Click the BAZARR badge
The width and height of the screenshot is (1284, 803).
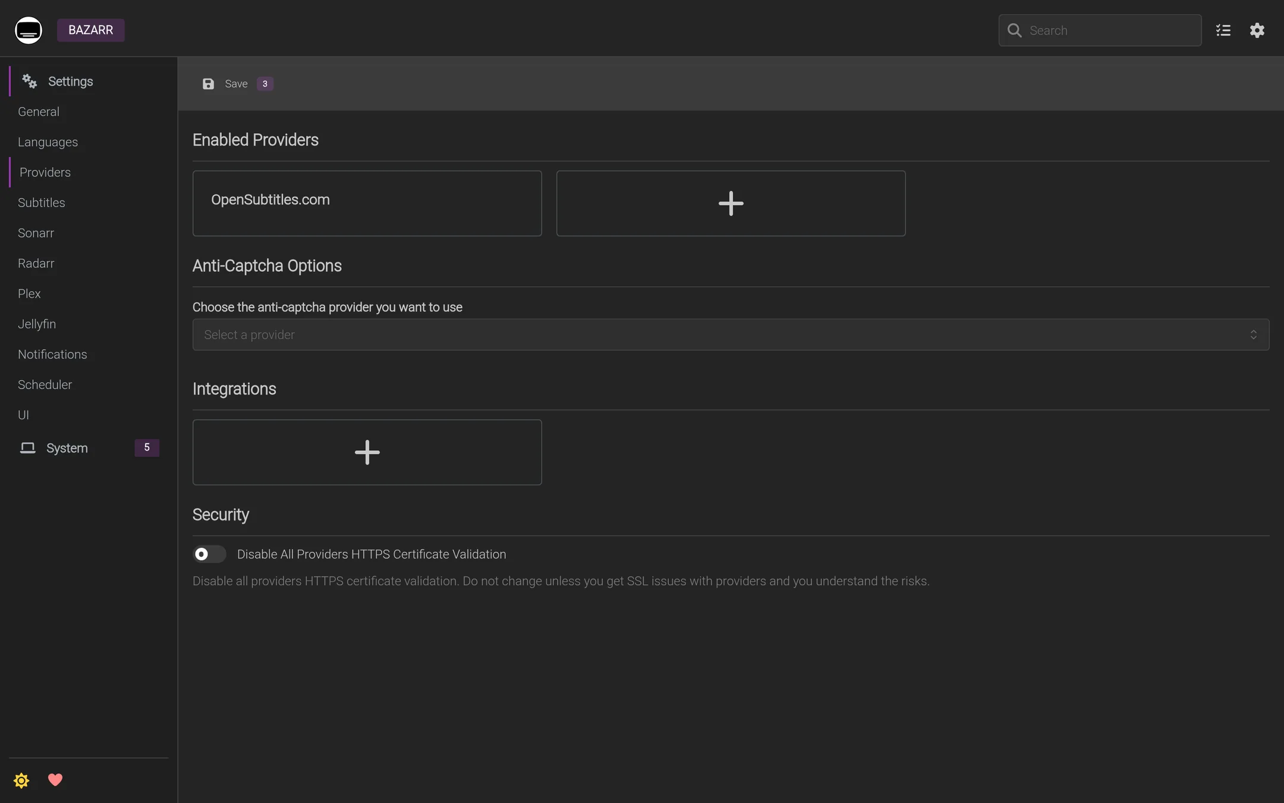click(90, 30)
